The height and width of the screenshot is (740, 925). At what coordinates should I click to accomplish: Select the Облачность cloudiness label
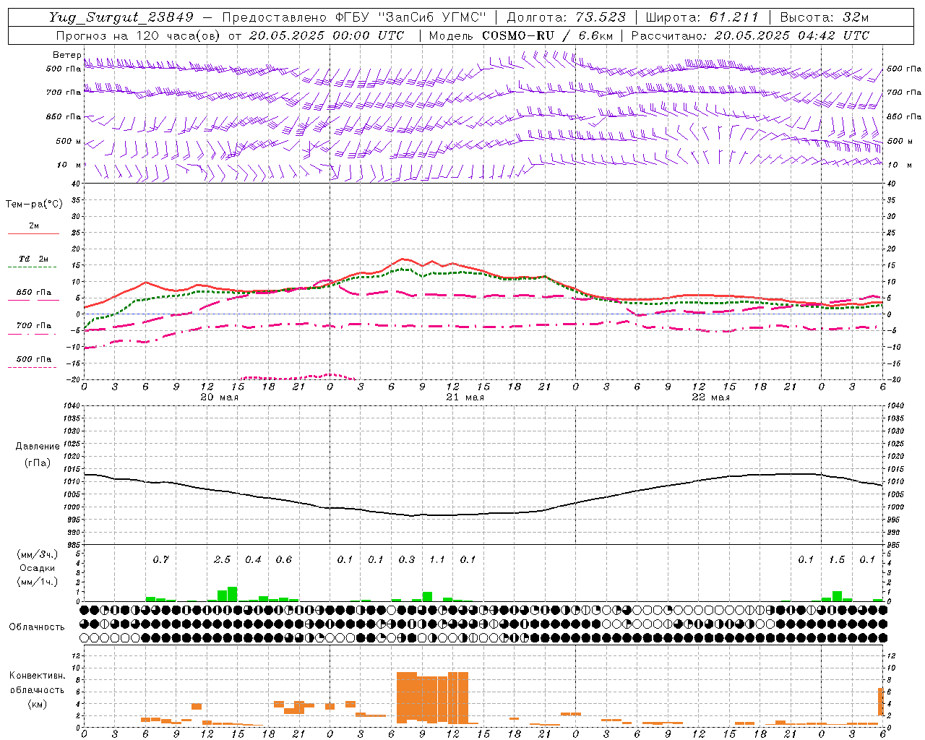click(37, 627)
